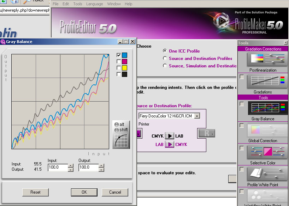Decrease the Output value with down arrow

click(x=101, y=170)
